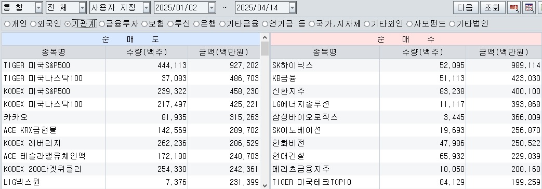Open the end date 2025/04/14 calendar dropdown
Screen dimensions: 542x189
(x=293, y=7)
